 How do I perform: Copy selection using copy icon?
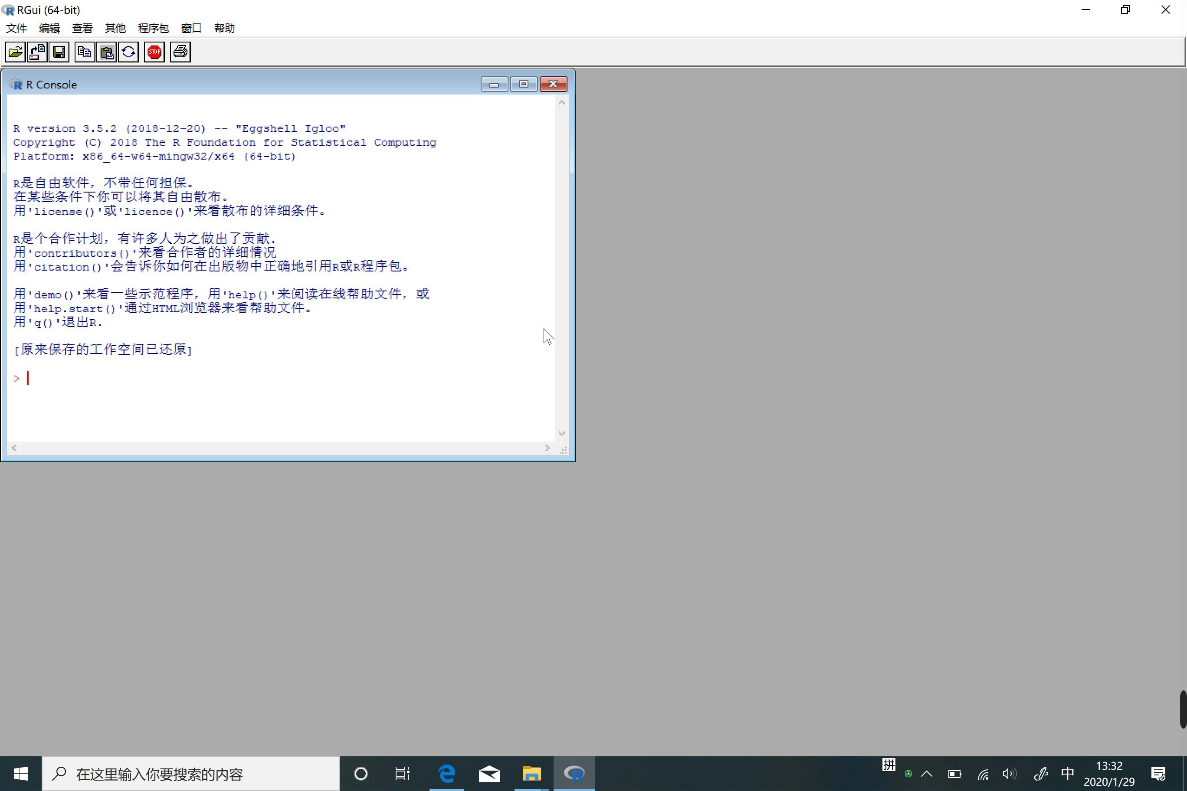tap(84, 51)
